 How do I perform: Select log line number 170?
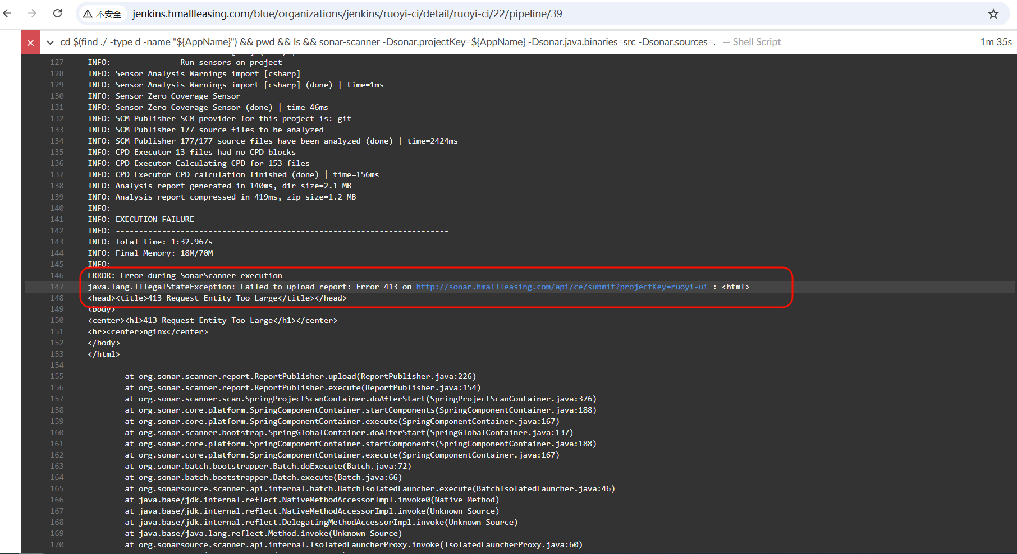[x=57, y=544]
